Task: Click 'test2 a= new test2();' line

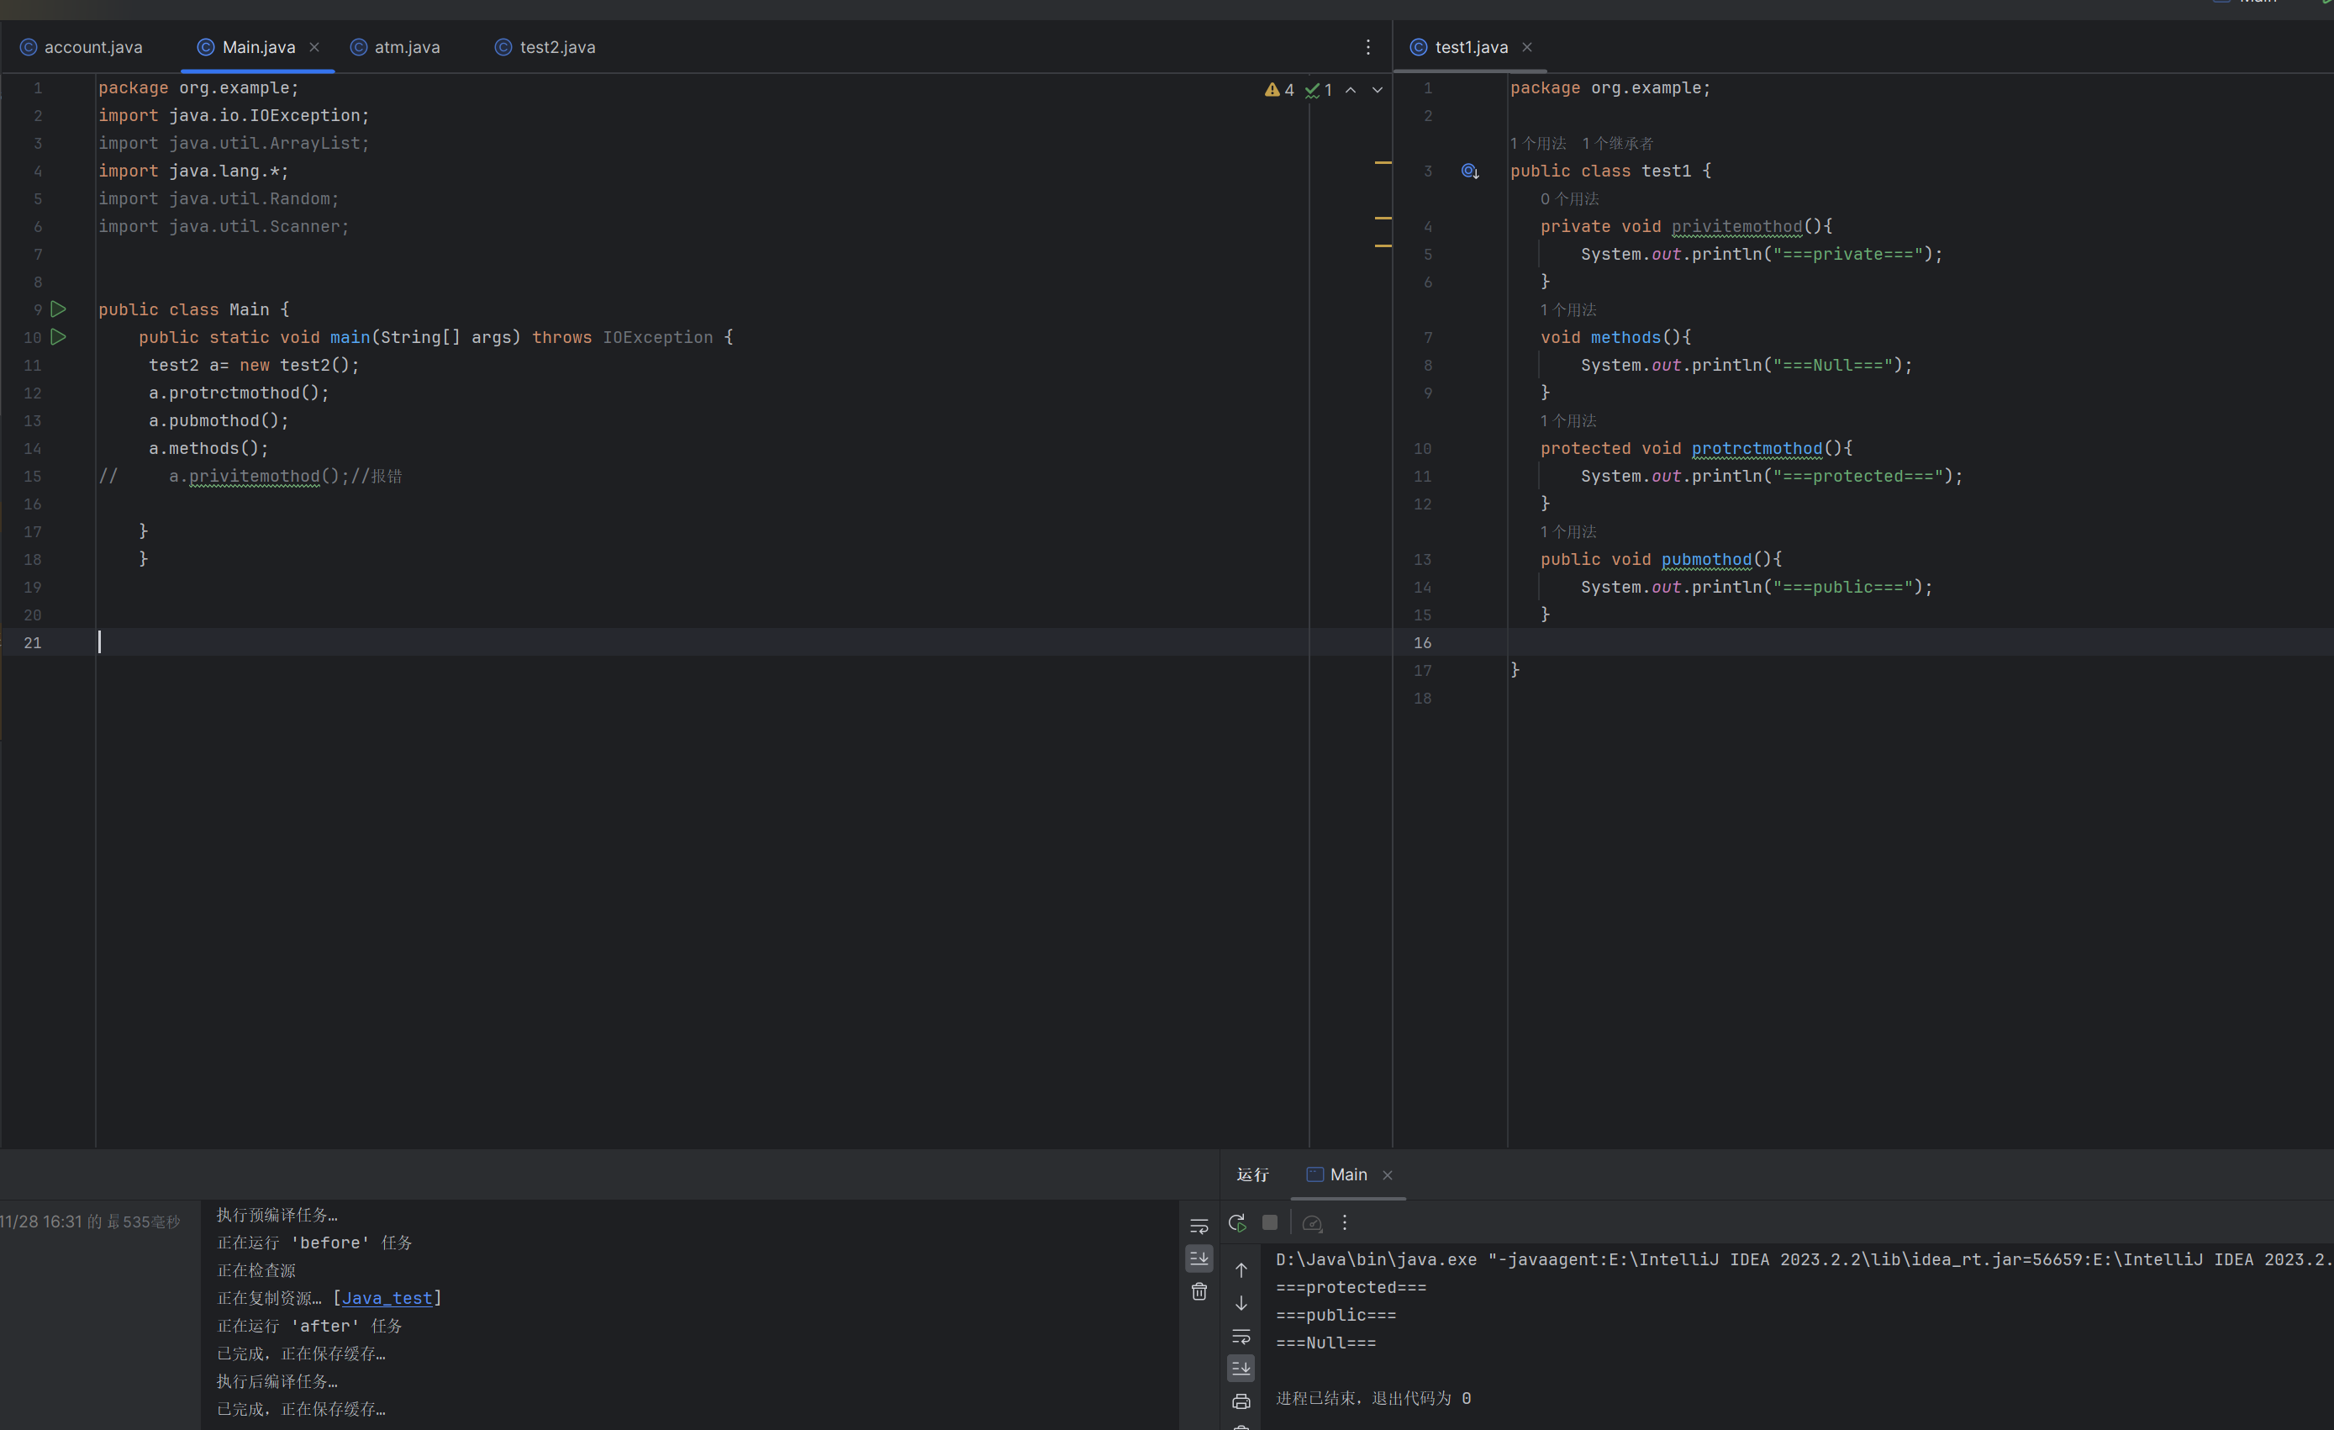Action: click(254, 365)
